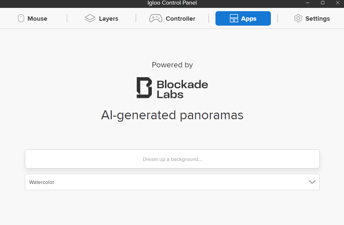
Task: Minimize the Igloo Control Panel window
Action: point(308,3)
